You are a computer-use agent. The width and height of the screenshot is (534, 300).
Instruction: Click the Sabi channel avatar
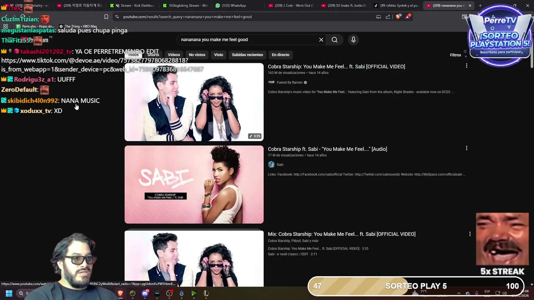point(271,165)
